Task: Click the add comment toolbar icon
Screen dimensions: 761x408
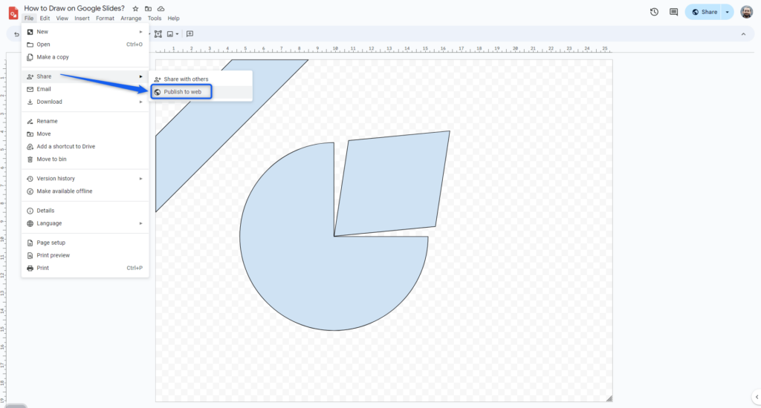Action: click(x=190, y=34)
